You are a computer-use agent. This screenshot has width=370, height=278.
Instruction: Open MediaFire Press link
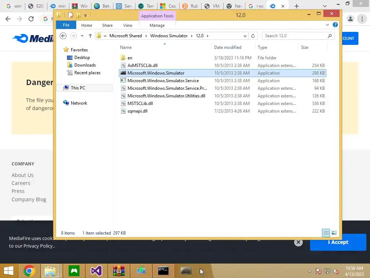[18, 191]
